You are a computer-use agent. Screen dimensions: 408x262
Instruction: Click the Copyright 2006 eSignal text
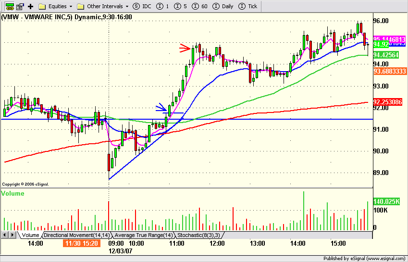click(25, 184)
